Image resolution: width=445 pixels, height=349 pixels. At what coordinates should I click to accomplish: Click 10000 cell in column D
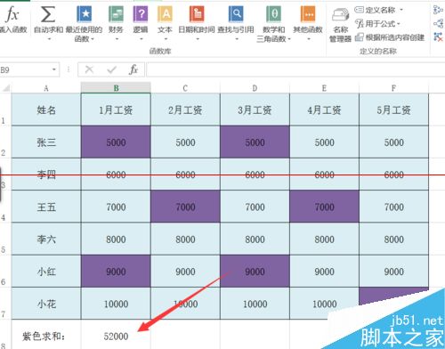pyautogui.click(x=255, y=304)
